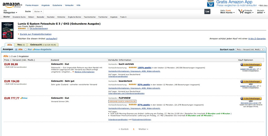Image resolution: width=268 pixels, height=136 pixels.
Task: Expand the Wunschzettel menu
Action: click(261, 11)
